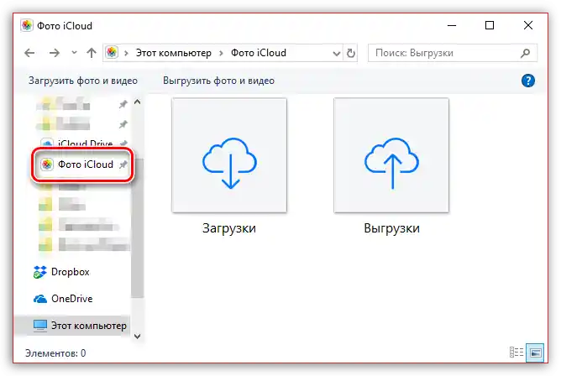
Task: Open the blue help icon
Action: tap(528, 81)
